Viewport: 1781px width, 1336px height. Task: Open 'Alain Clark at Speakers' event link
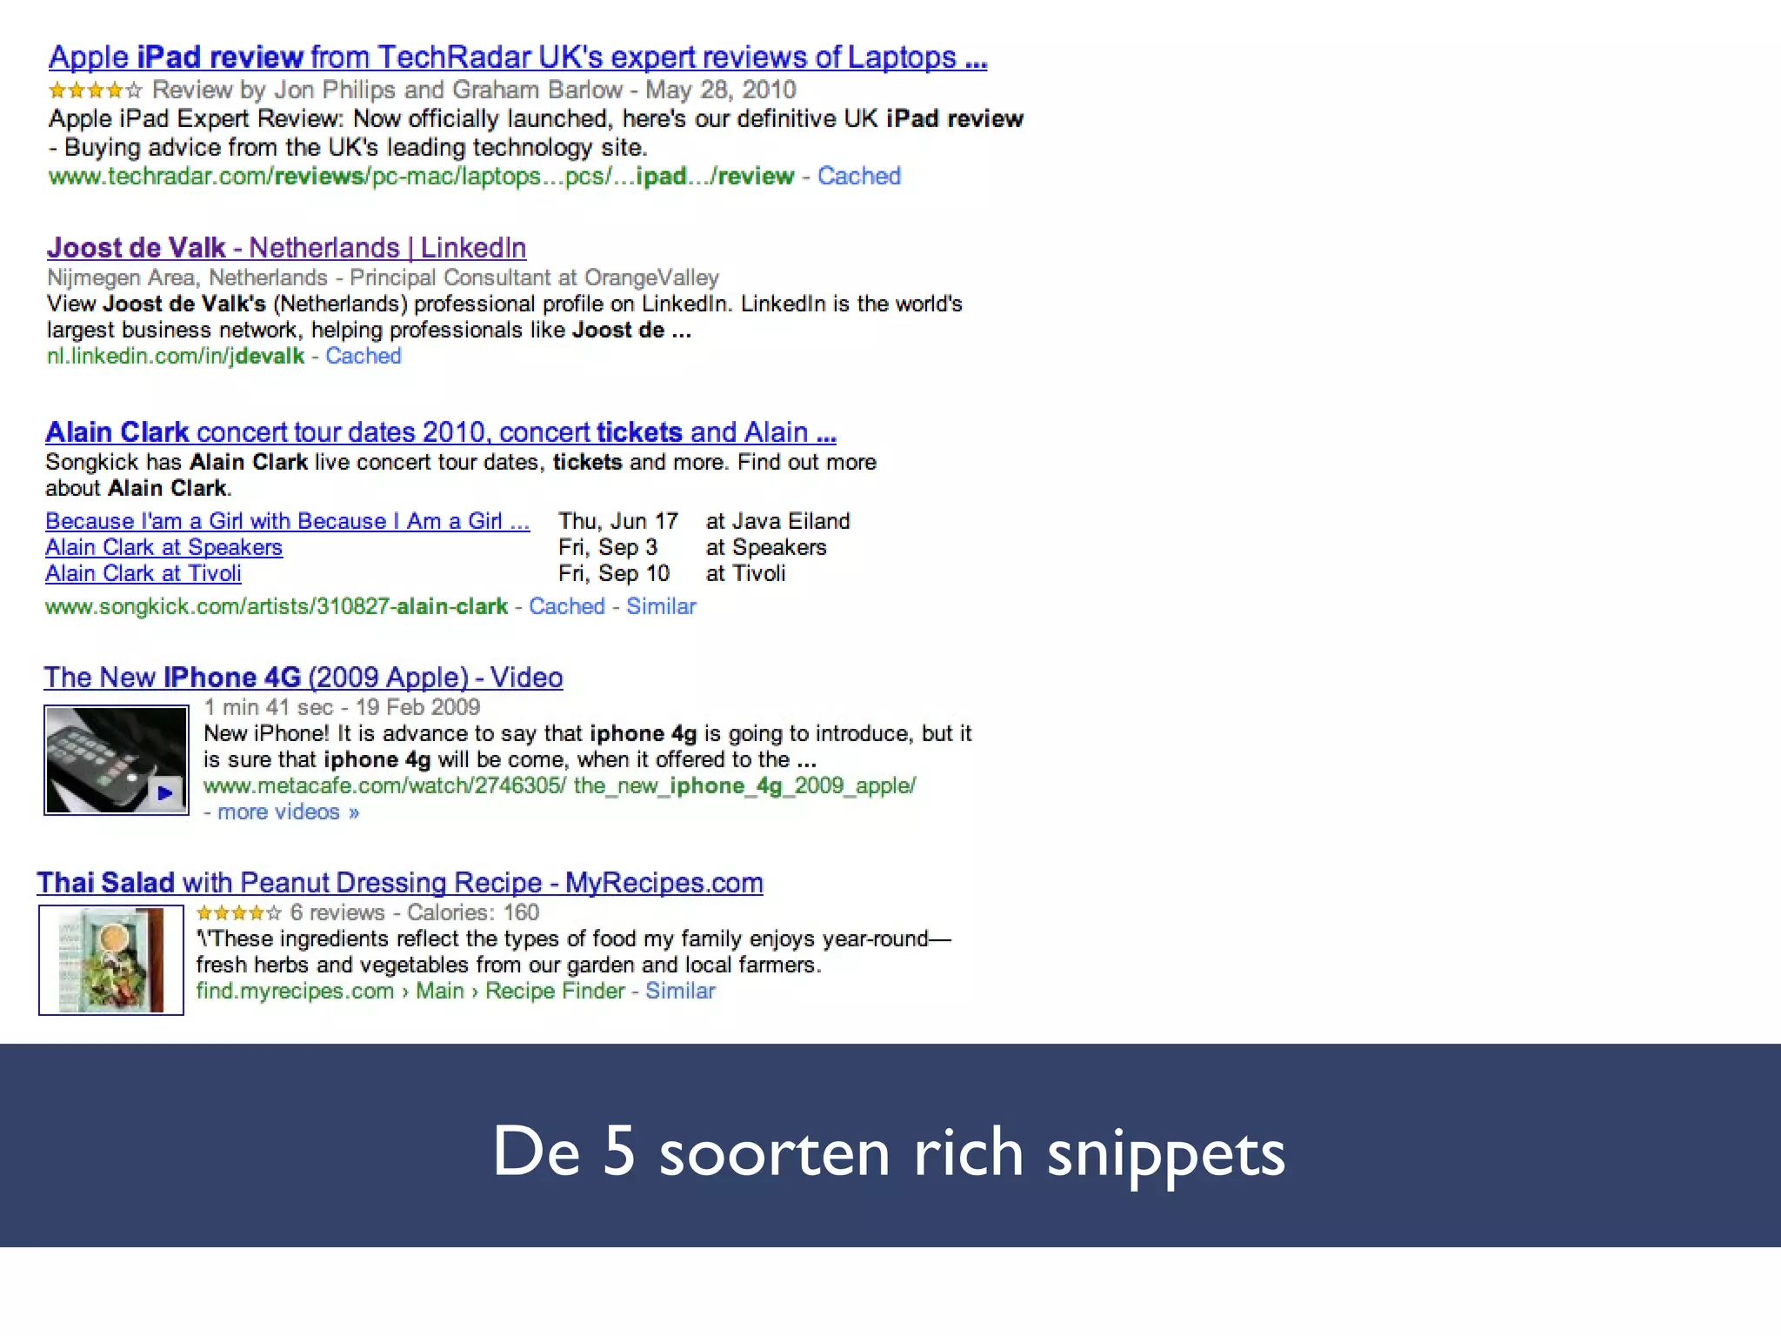(163, 547)
